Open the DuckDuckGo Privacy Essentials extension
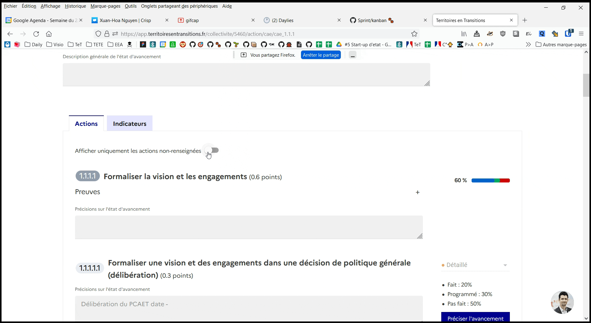 click(x=490, y=34)
